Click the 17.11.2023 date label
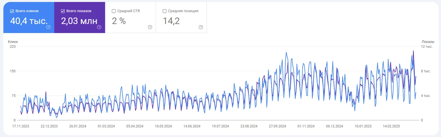 20,126
